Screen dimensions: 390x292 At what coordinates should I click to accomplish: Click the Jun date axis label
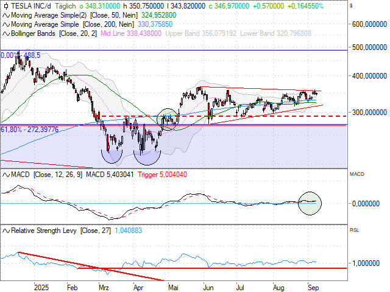coord(208,288)
